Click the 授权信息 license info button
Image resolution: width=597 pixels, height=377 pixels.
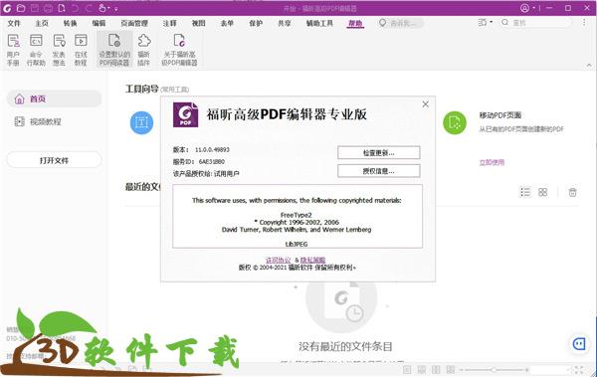[x=379, y=171]
